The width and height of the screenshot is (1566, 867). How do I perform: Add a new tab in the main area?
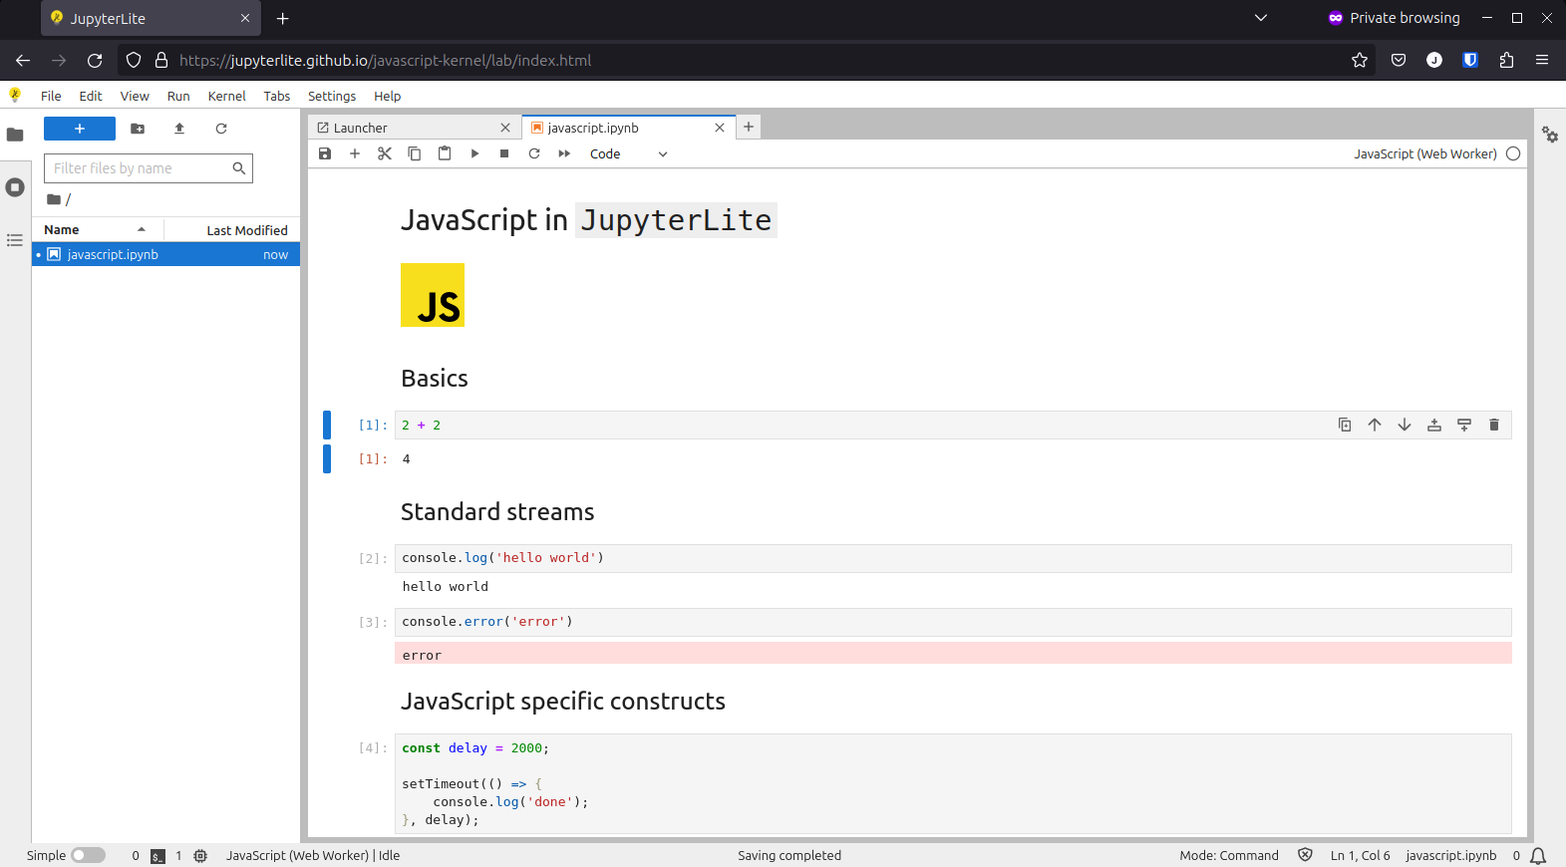749,127
